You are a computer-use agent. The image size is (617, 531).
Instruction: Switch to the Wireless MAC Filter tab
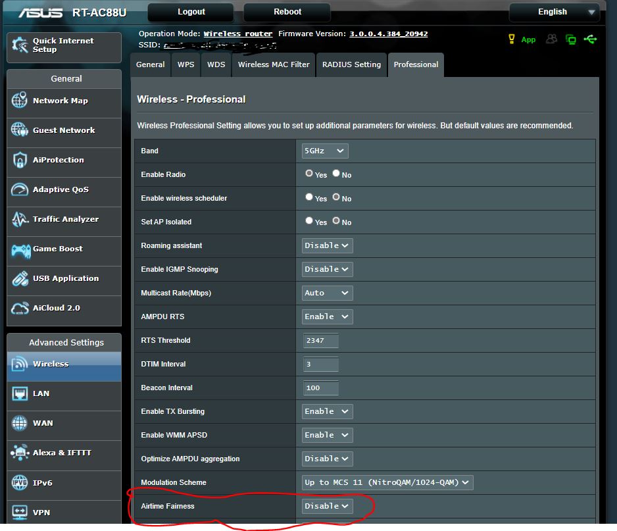coord(274,64)
